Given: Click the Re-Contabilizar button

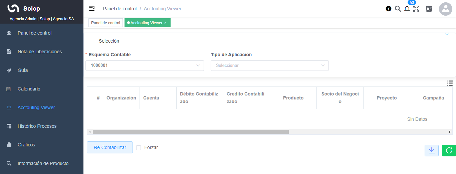Looking at the screenshot, I should pyautogui.click(x=110, y=147).
